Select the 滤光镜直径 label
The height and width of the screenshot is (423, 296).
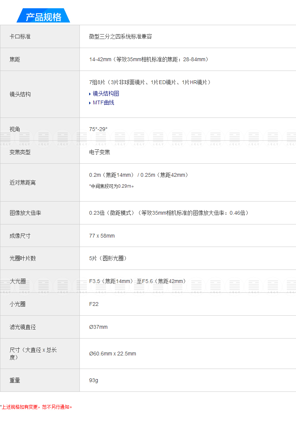[22, 327]
